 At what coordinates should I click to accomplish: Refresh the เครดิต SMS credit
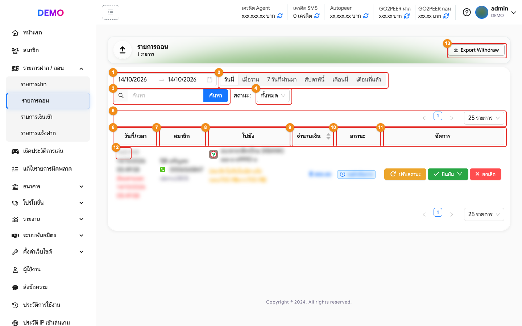point(317,16)
